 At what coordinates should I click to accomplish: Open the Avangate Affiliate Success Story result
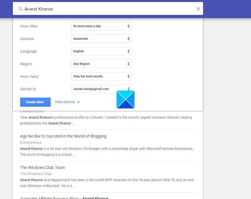coord(64,198)
